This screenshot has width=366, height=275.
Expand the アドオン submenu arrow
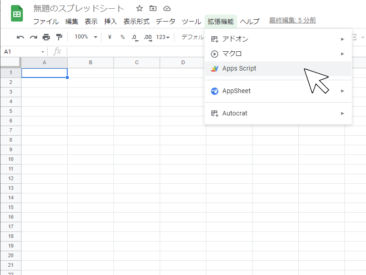(342, 39)
